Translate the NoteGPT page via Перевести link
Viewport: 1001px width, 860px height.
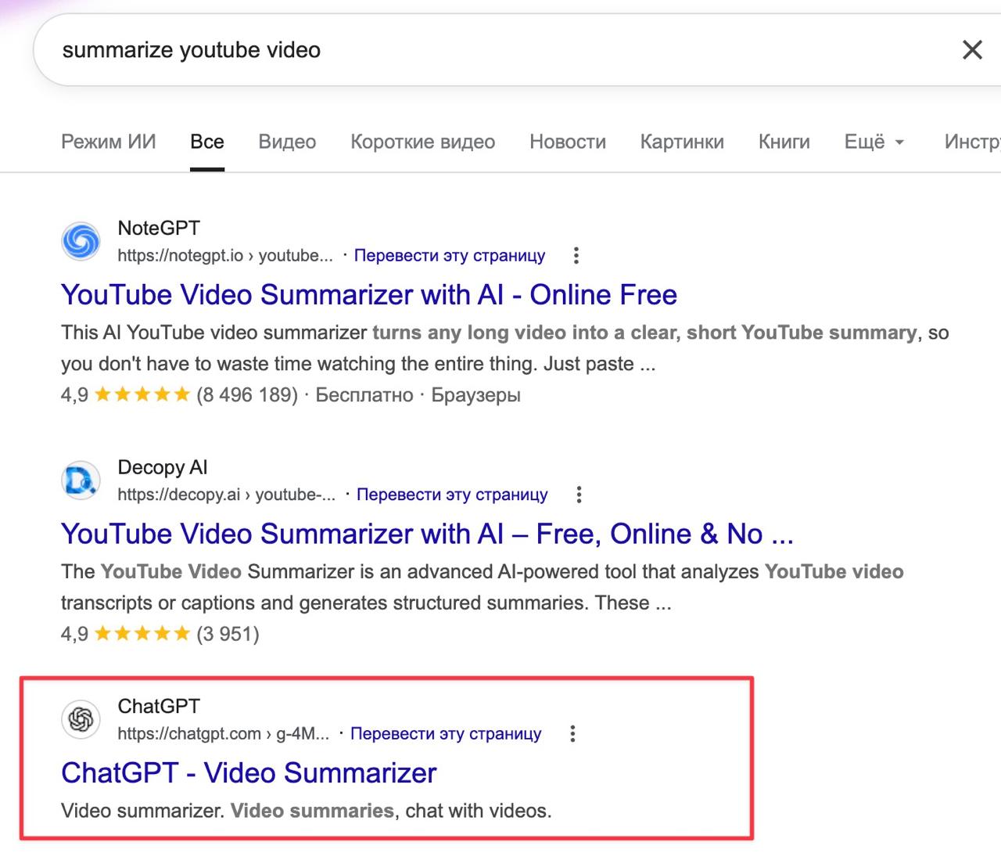point(450,256)
